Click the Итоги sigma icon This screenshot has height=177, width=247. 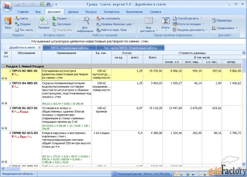pyautogui.click(x=165, y=21)
